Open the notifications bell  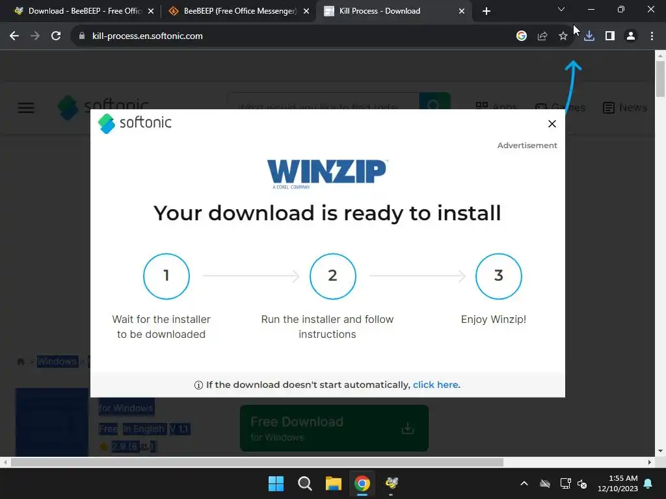click(648, 483)
